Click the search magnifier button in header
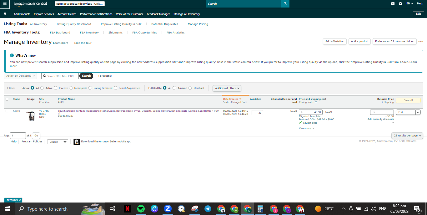The height and width of the screenshot is (215, 427). pyautogui.click(x=285, y=4)
